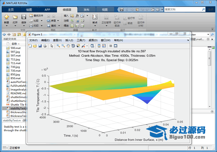Toggle the Pan hand tool
The width and height of the screenshot is (217, 152).
click(x=68, y=46)
